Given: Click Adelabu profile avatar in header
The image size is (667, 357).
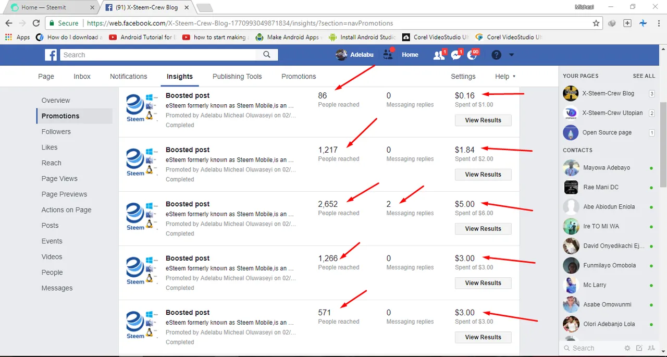Looking at the screenshot, I should pyautogui.click(x=341, y=55).
